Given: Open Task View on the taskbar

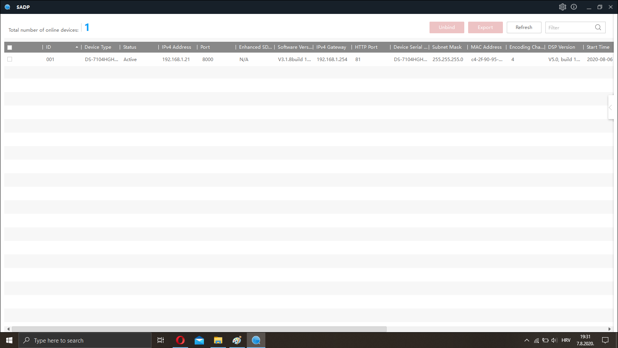Looking at the screenshot, I should point(161,340).
